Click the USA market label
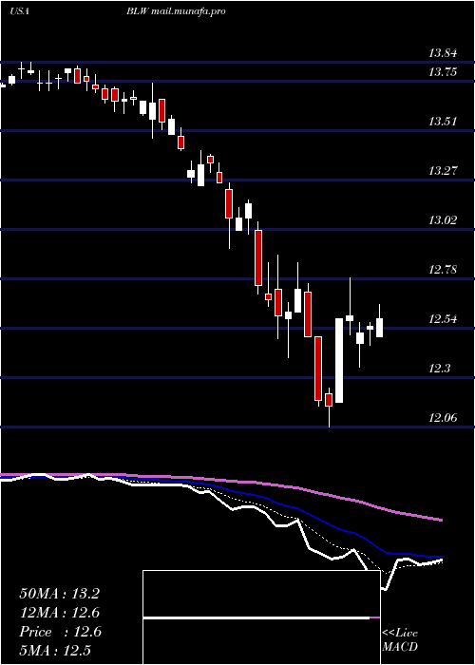This screenshot has width=475, height=665. [19, 11]
